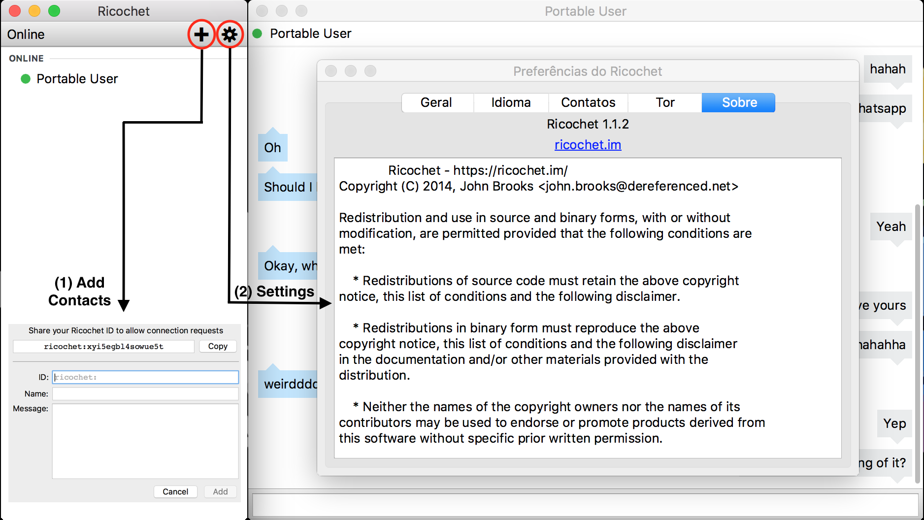The height and width of the screenshot is (520, 924).
Task: Click the 'hahah' message bubble
Action: tap(888, 69)
